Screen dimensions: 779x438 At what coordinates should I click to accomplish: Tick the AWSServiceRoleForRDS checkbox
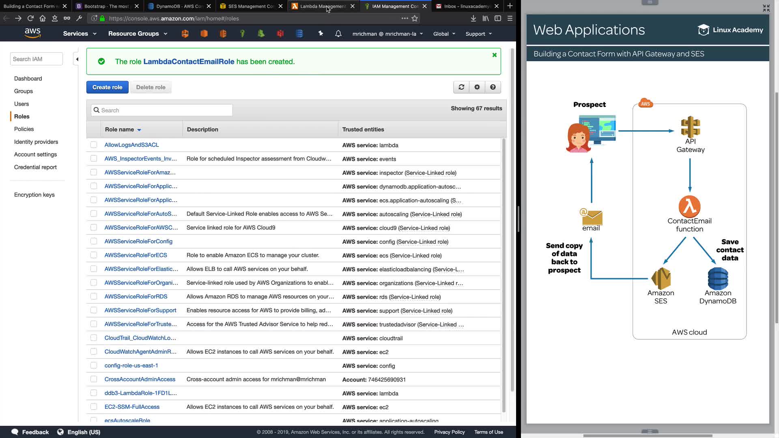pos(94,296)
